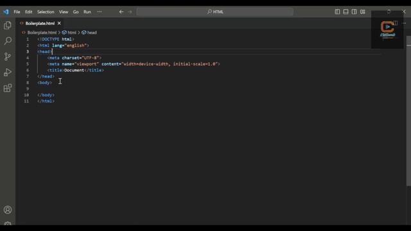Click Boilerplate.html in the breadcrumb
This screenshot has height=231, width=411.
pyautogui.click(x=42, y=33)
